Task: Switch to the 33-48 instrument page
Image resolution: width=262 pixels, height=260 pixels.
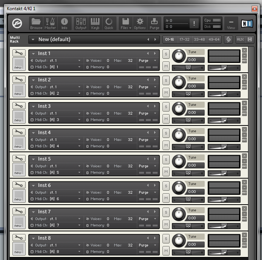Action: coord(199,40)
